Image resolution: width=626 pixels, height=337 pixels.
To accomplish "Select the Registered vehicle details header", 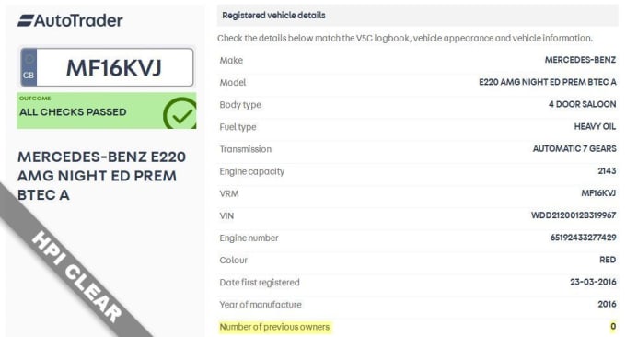I will point(418,15).
